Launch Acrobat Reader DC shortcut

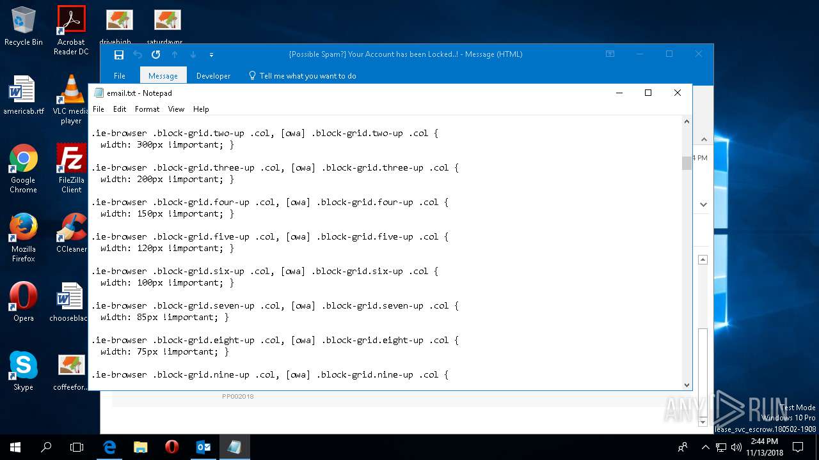coord(71,31)
